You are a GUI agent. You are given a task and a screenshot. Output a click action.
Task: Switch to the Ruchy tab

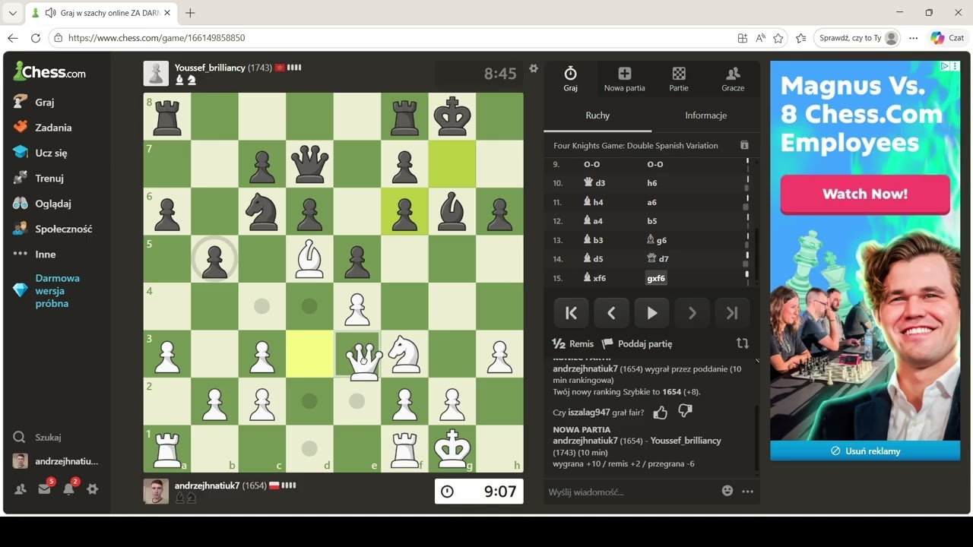pyautogui.click(x=597, y=115)
